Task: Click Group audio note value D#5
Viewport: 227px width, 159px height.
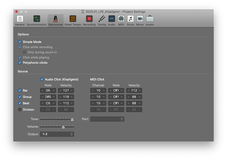Action: [48, 97]
